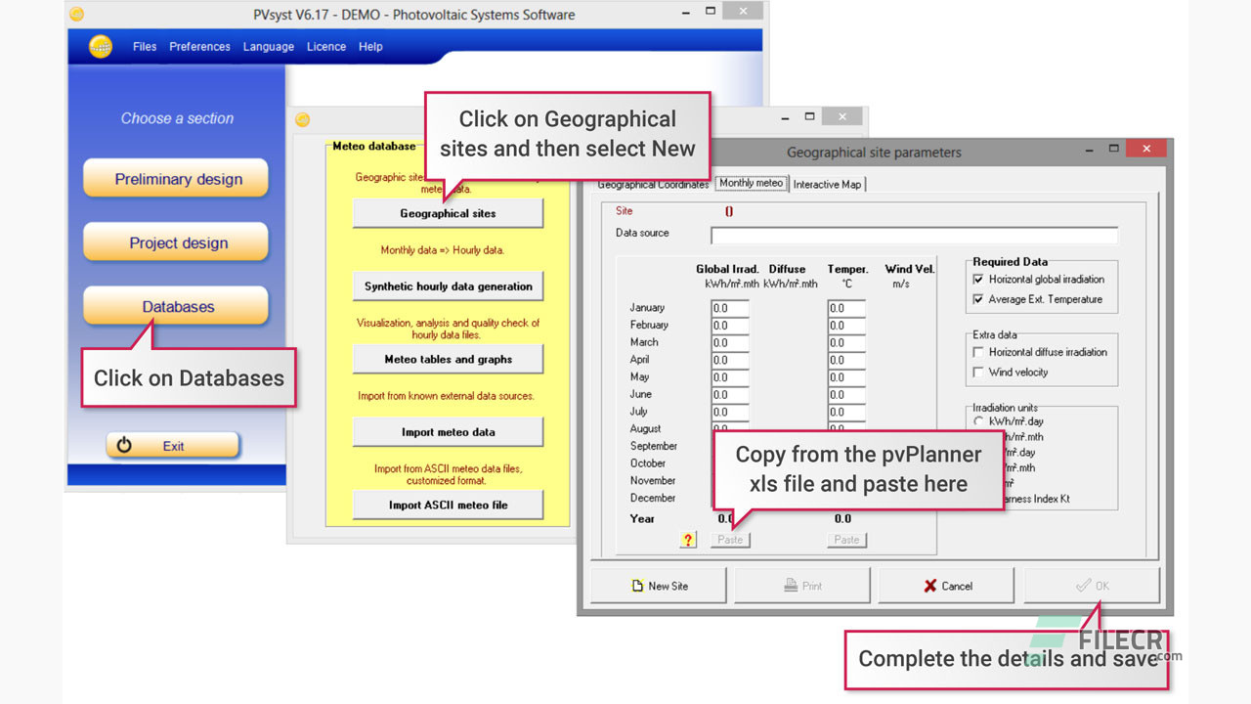
Task: Click June Global Irrad. field
Action: [730, 395]
